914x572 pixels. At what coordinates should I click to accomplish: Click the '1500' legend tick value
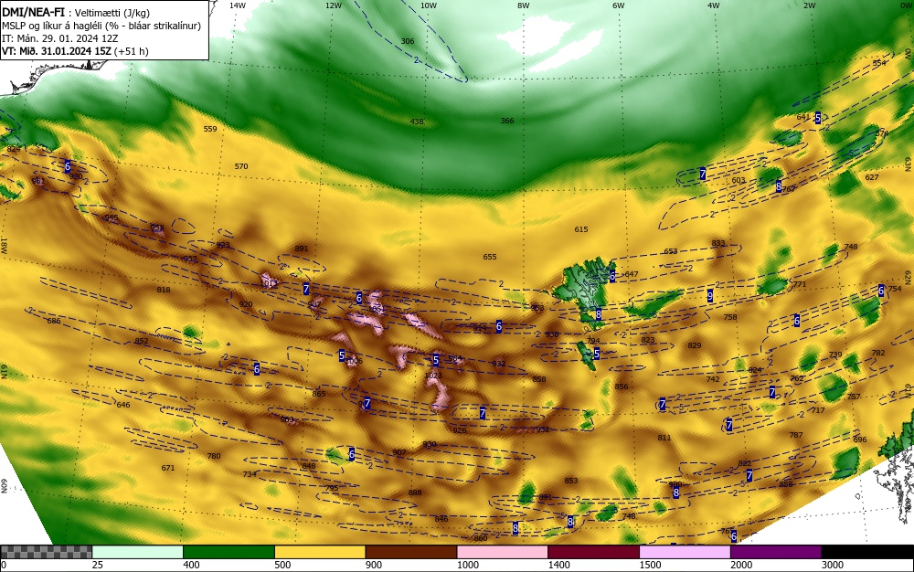coord(650,565)
